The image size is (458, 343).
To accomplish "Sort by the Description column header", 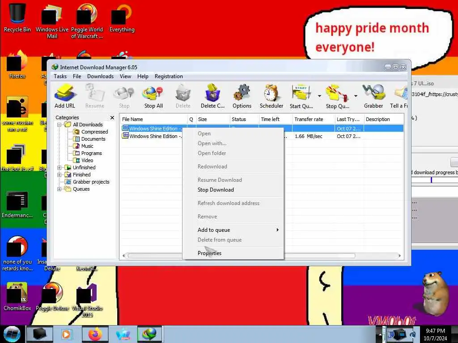I will [x=384, y=119].
